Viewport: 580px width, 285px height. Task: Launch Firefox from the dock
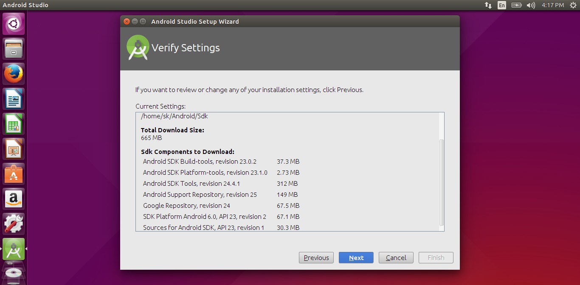click(x=14, y=74)
